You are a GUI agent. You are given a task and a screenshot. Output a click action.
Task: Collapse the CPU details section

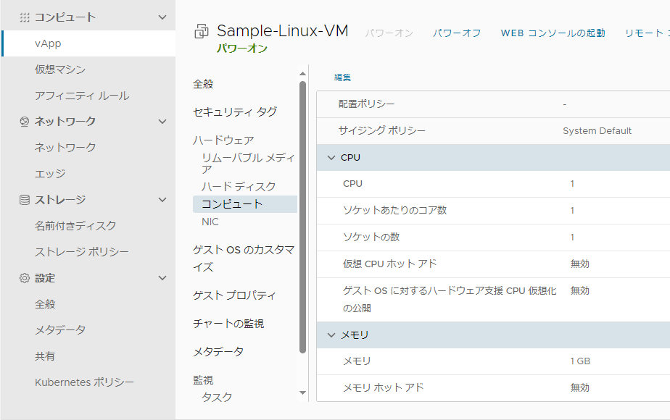point(332,158)
